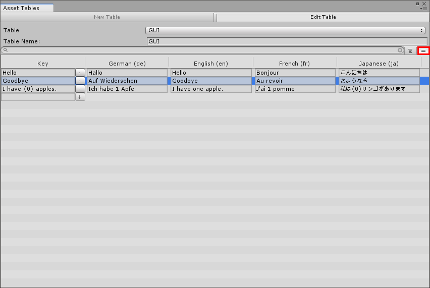
Task: Edit English cell 'Goodbye'
Action: pyautogui.click(x=211, y=81)
